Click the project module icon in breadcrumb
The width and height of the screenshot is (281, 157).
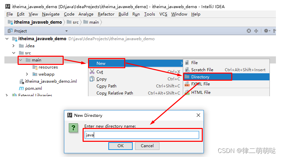10,22
